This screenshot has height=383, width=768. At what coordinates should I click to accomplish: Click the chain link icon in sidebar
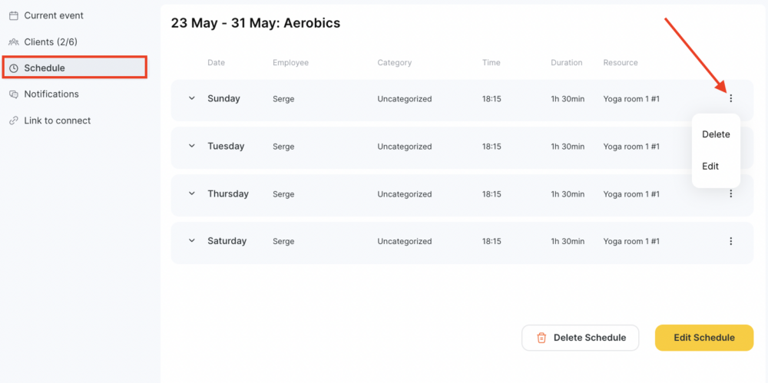[14, 121]
